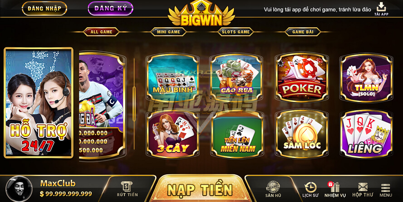Expand the hamburger Menu

click(385, 190)
